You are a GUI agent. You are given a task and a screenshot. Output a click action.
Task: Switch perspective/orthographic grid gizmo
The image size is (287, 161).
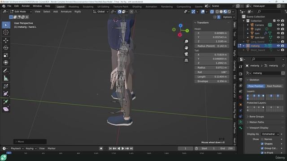coord(187,60)
